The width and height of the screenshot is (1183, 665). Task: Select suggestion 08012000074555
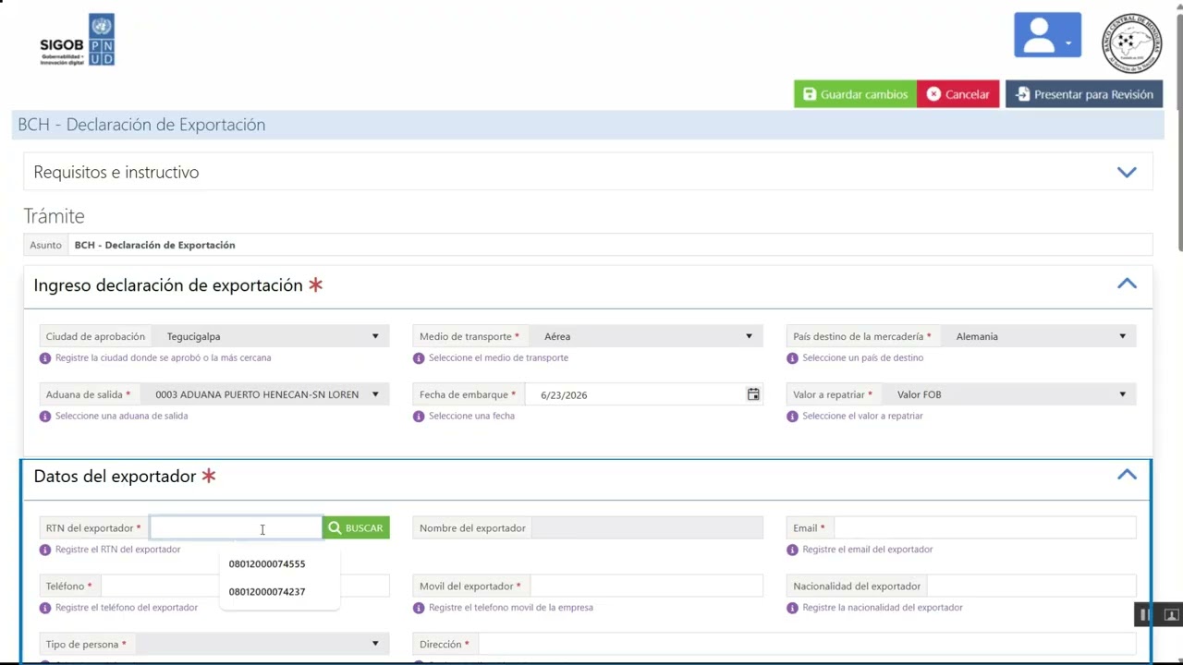click(267, 563)
